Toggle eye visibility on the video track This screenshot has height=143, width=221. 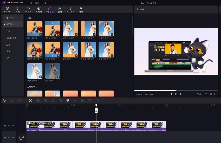pos(9,126)
